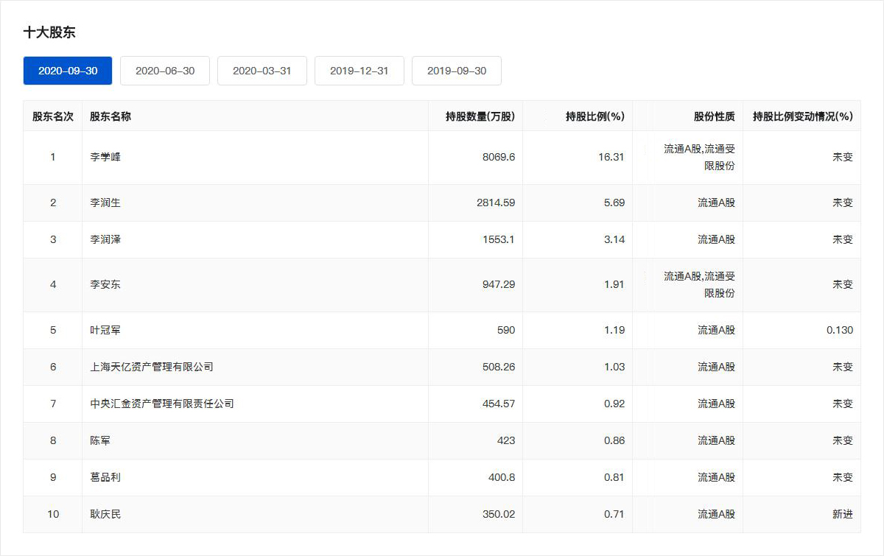The width and height of the screenshot is (884, 556).
Task: Click the 持股数量(万股) column header
Action: [x=480, y=116]
